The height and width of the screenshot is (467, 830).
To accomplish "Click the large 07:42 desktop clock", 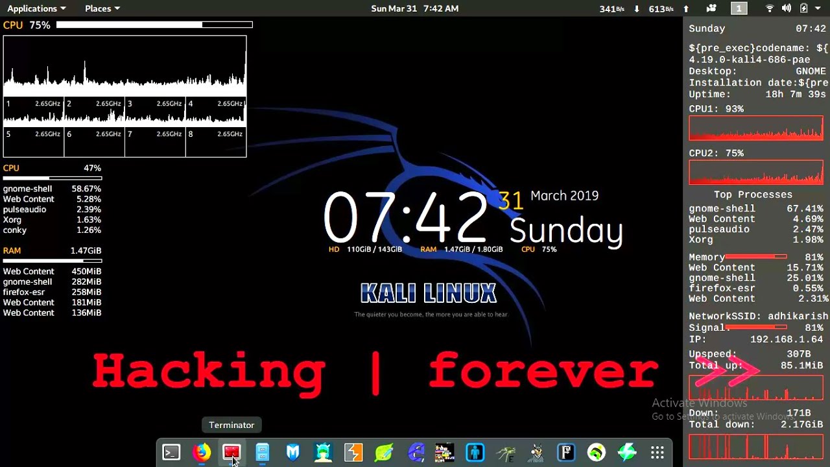I will [x=405, y=217].
